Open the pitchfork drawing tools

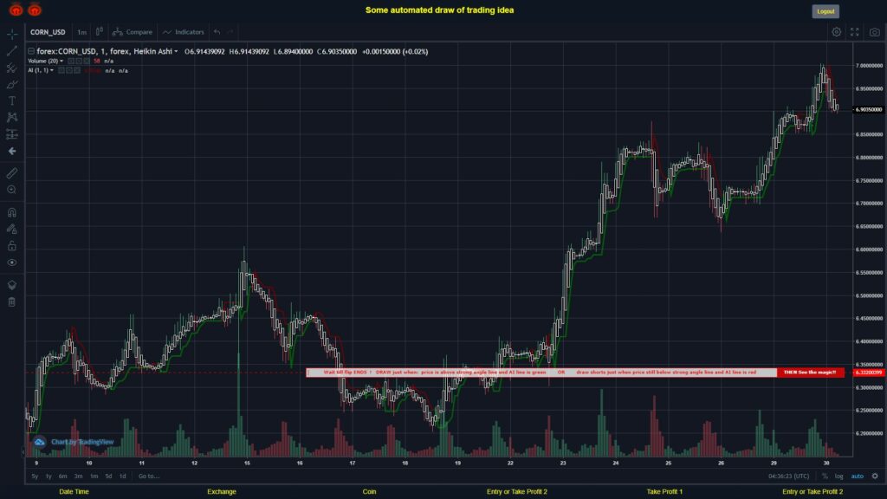click(12, 68)
